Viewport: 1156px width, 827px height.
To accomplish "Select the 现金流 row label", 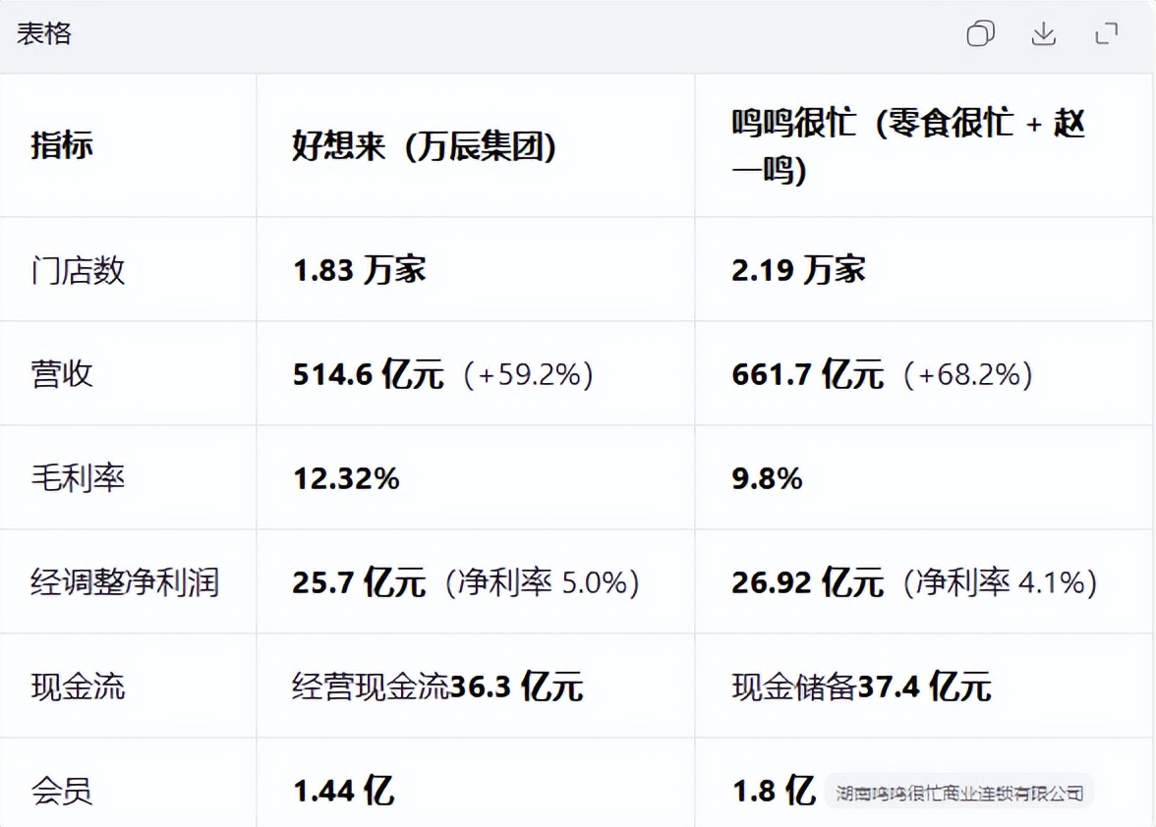I will click(x=79, y=688).
